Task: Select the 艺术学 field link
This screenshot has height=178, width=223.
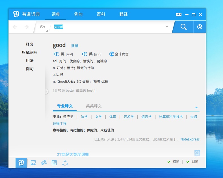Action: point(129,117)
